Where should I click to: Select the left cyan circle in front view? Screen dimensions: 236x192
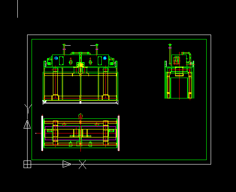(56, 58)
